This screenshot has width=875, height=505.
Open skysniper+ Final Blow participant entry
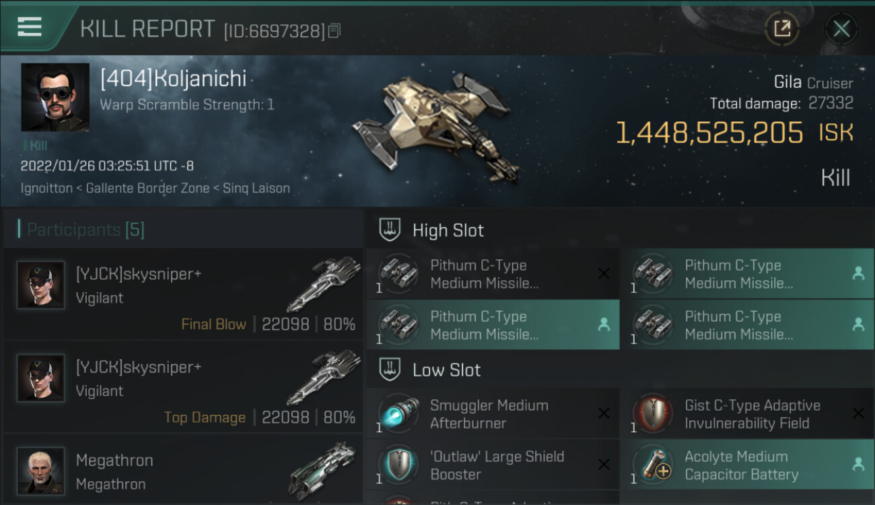(183, 294)
